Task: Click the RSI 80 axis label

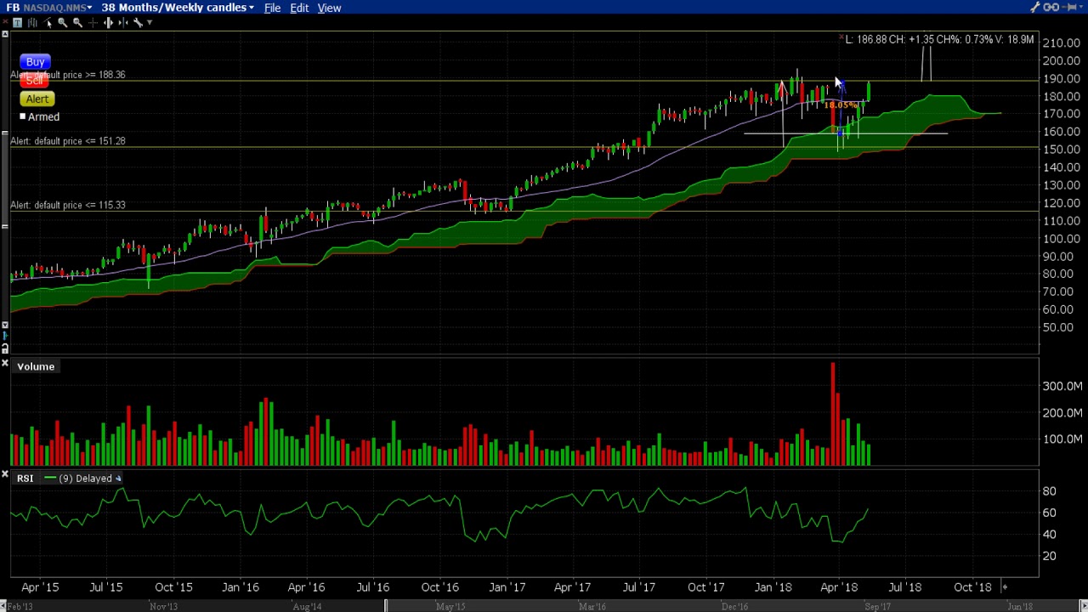Action: 1050,491
